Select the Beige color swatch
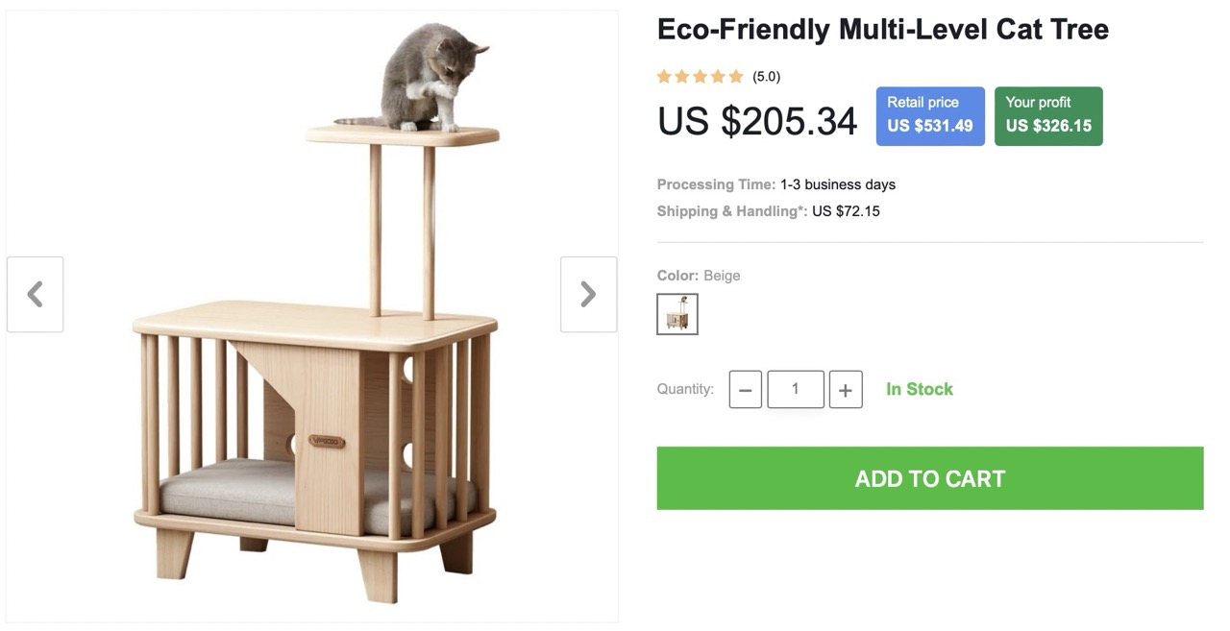 pos(677,314)
